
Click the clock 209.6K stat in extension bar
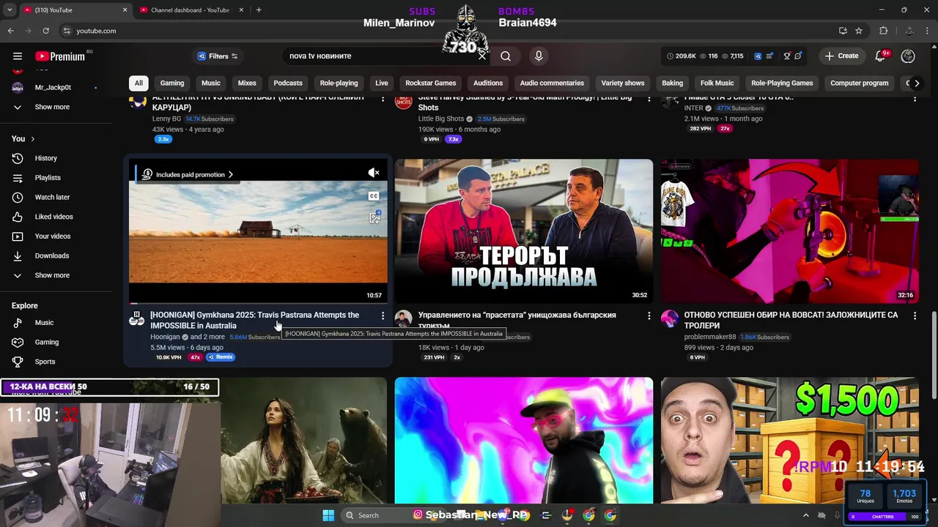[x=682, y=56]
